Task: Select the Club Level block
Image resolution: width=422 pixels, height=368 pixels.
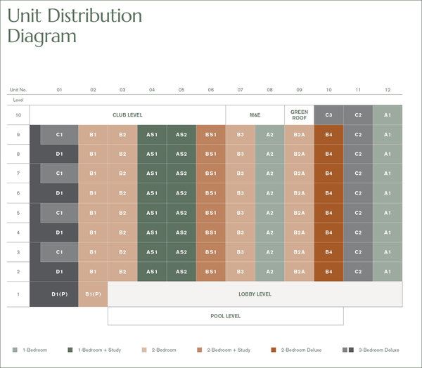Action: [x=127, y=115]
